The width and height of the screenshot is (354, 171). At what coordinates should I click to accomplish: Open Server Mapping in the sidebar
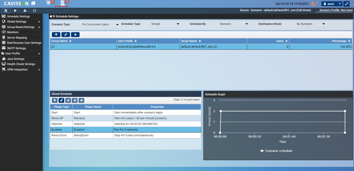click(17, 37)
